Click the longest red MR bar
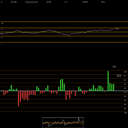This screenshot has height=128, width=128. [x=18, y=99]
